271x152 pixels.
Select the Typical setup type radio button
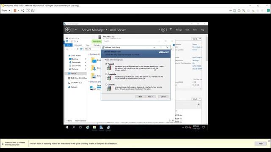(106, 64)
